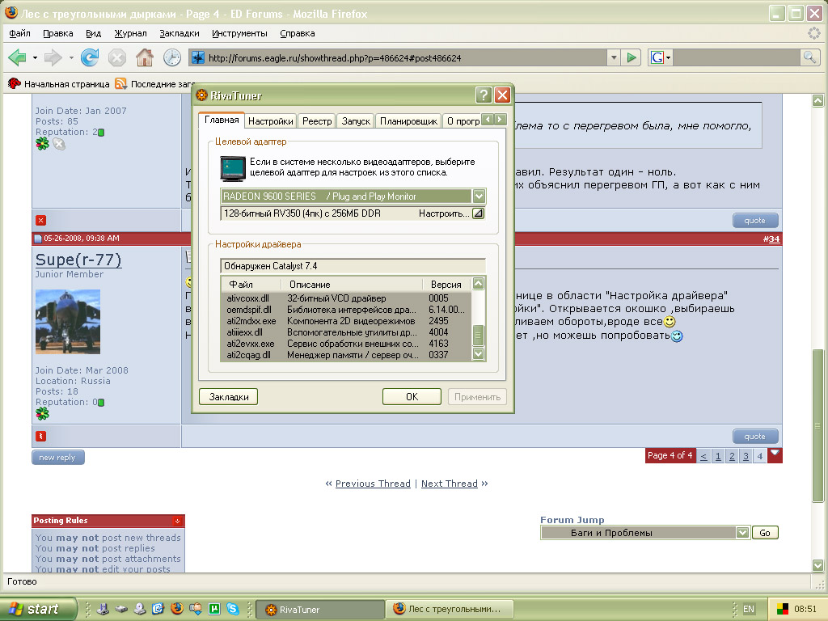This screenshot has width=828, height=621.
Task: Click the red report icon below Supe(r-77) post
Action: point(40,436)
